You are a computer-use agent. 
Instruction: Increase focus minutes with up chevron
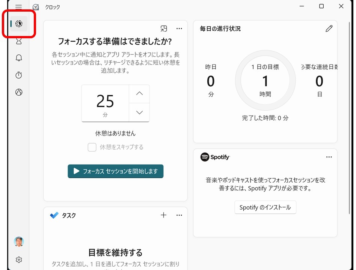(x=139, y=94)
